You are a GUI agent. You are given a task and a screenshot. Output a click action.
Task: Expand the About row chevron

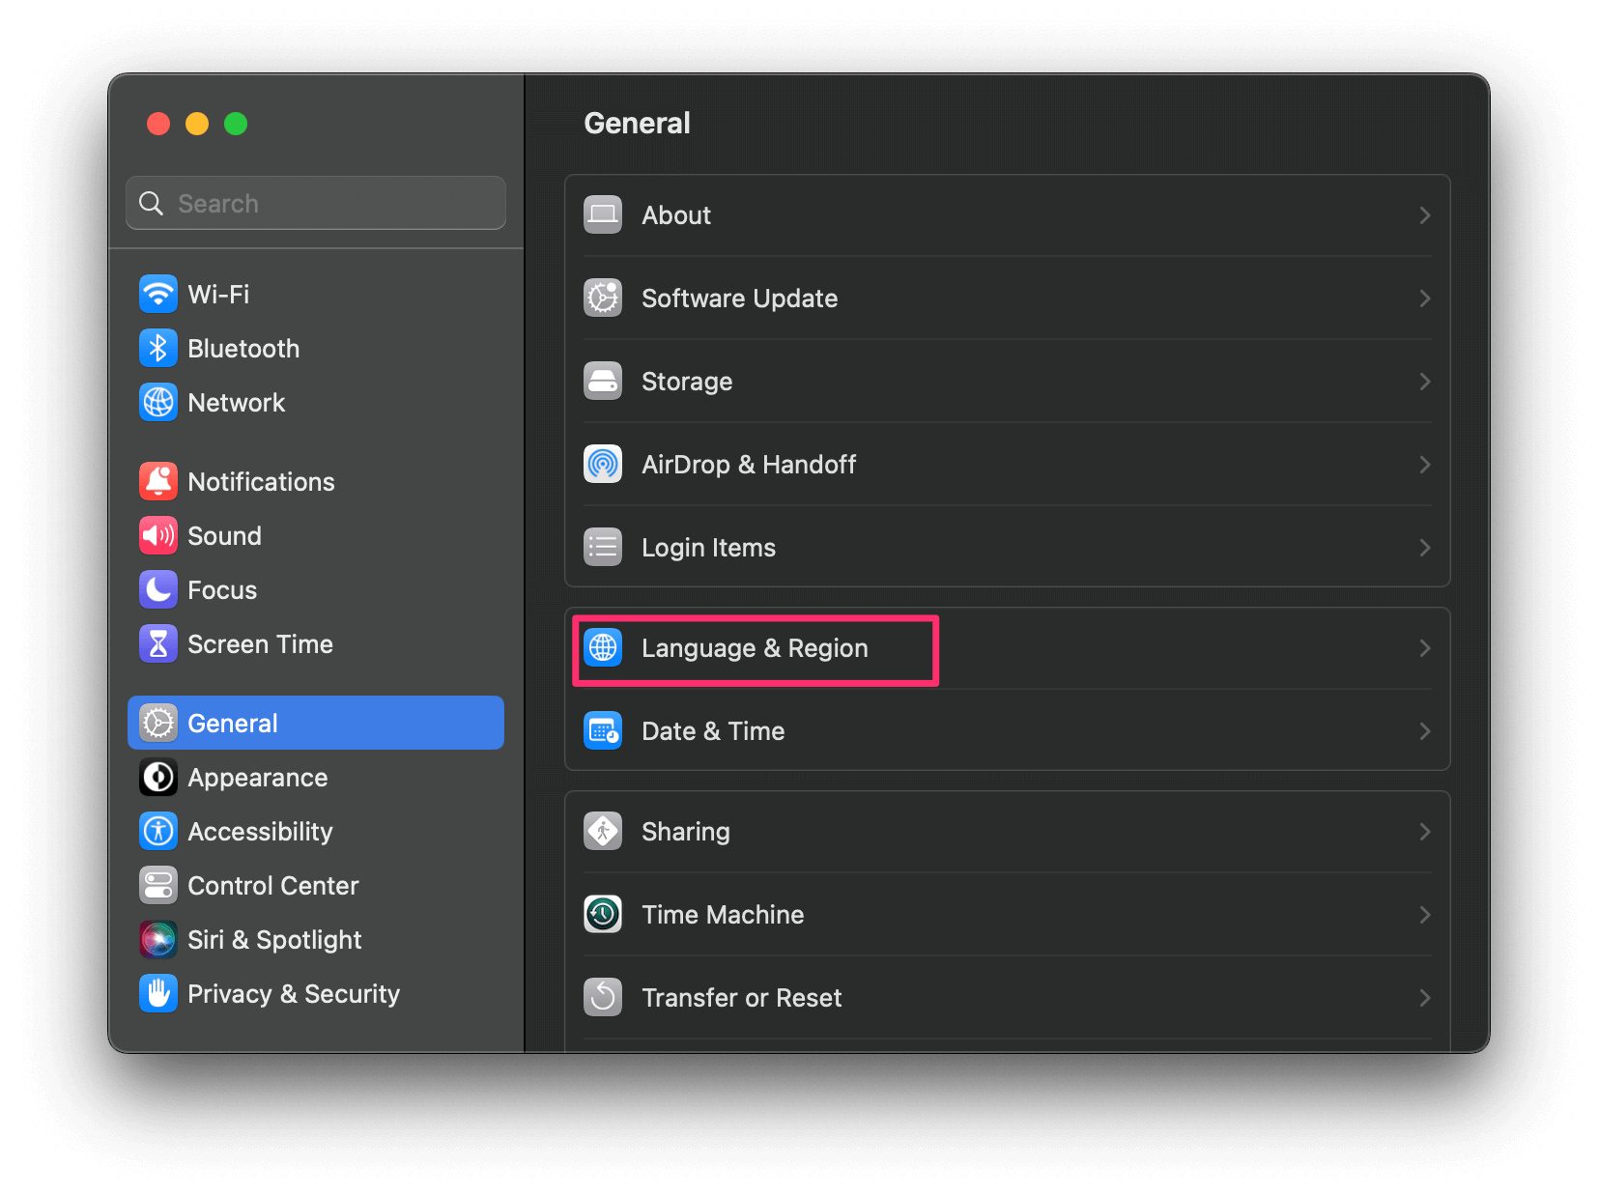coord(1424,214)
